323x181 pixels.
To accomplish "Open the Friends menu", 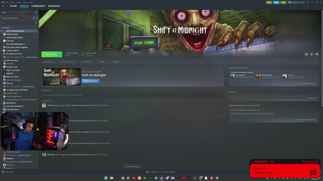I will tap(18, 2).
